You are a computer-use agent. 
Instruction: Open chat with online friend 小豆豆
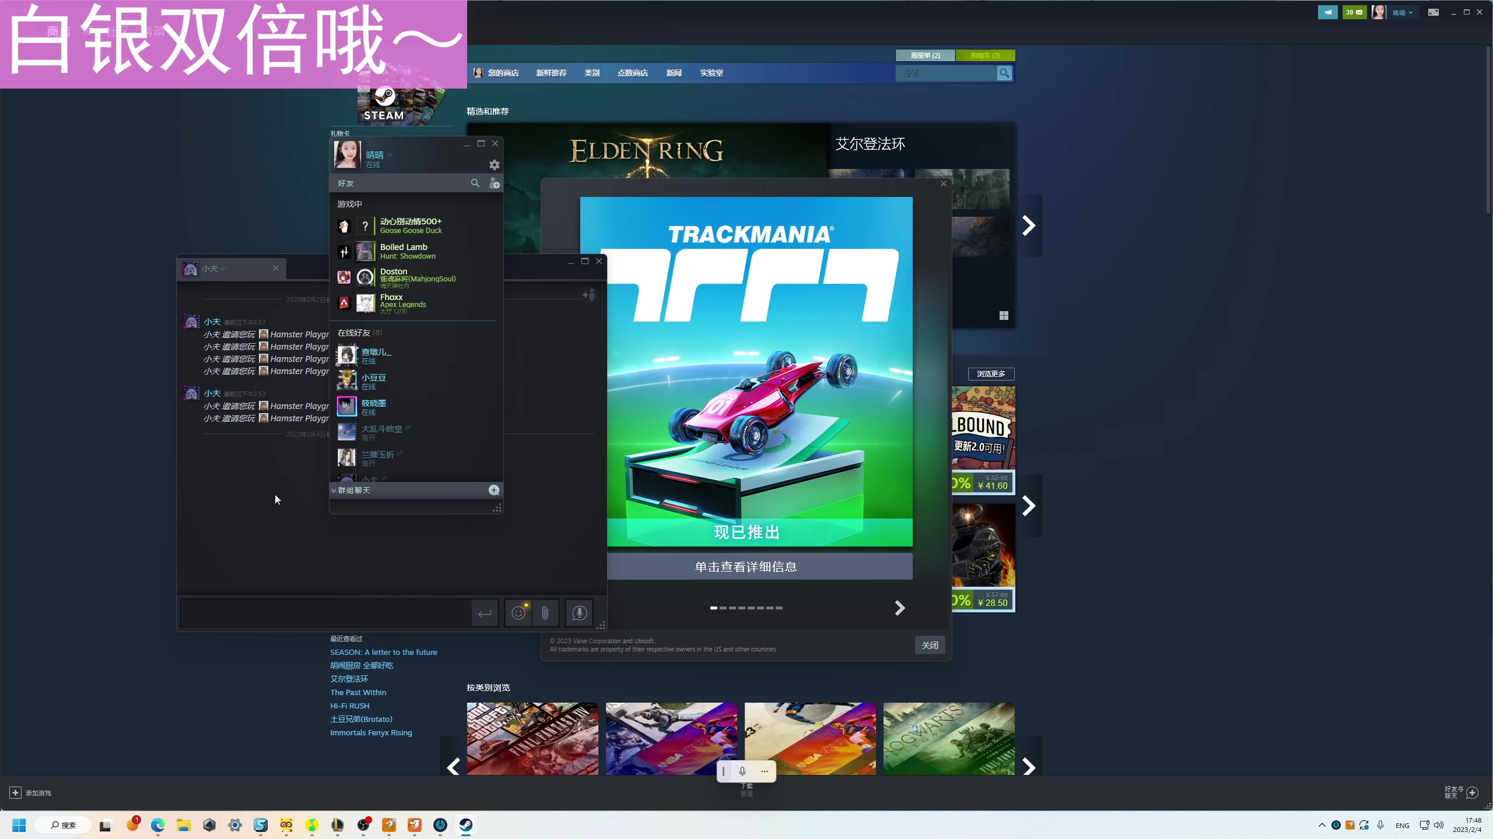(x=415, y=381)
